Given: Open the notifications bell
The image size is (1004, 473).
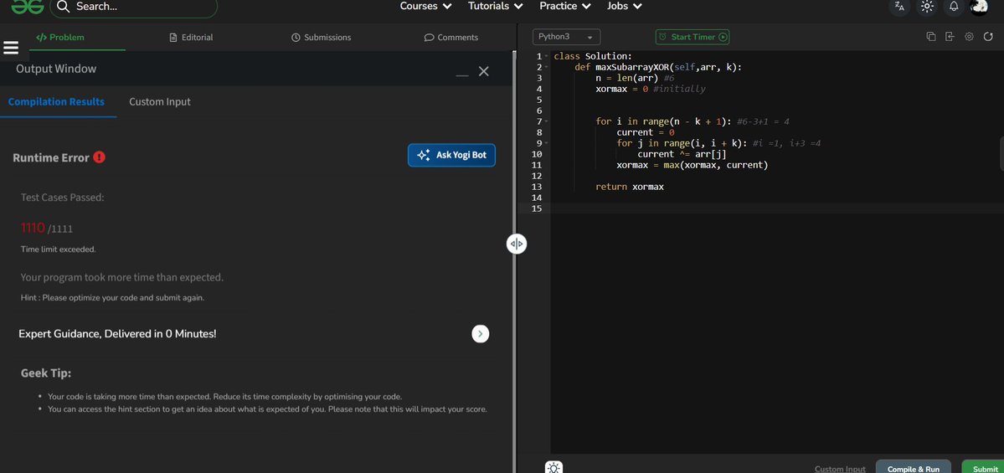Looking at the screenshot, I should 954,7.
